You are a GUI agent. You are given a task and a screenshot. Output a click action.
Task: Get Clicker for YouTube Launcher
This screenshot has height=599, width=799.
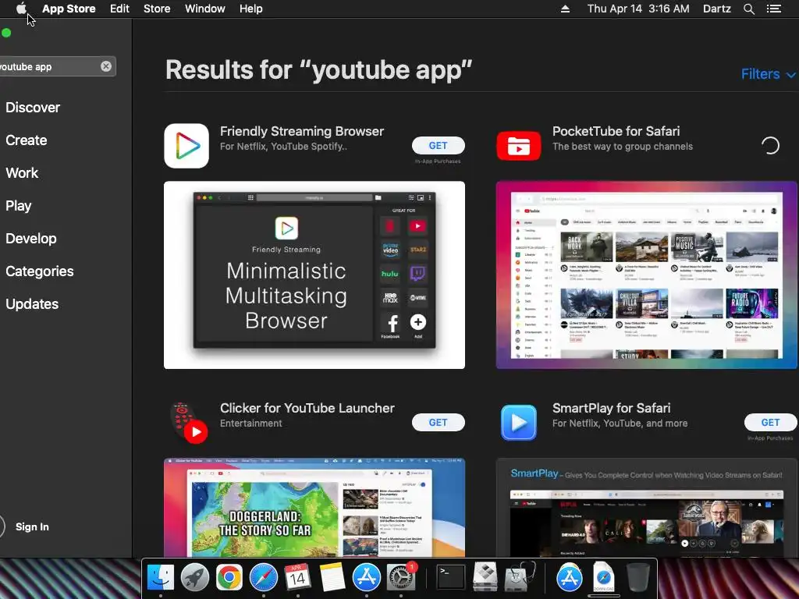[439, 423]
